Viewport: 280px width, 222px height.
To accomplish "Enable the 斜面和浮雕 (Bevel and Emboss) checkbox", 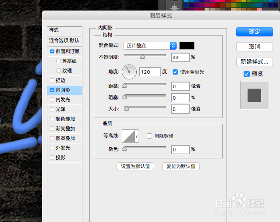I will pos(52,51).
